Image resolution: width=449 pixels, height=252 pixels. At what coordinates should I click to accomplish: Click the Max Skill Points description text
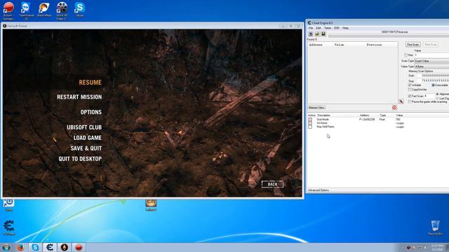326,127
